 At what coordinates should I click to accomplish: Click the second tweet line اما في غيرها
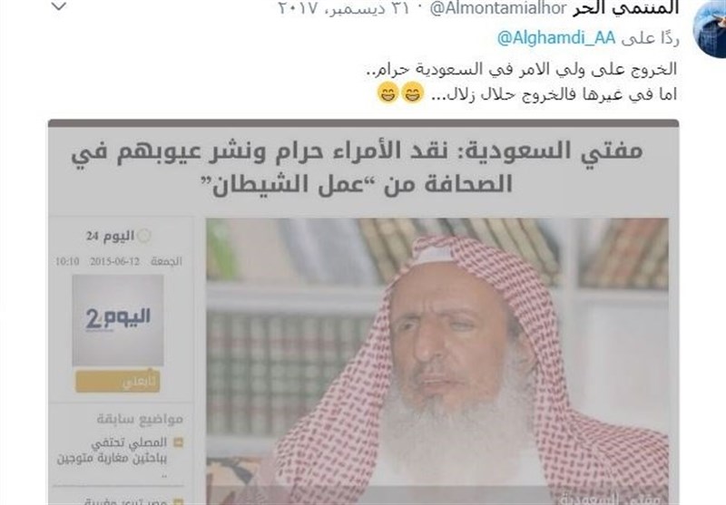point(554,94)
